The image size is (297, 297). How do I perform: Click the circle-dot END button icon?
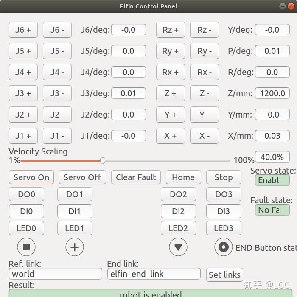(223, 247)
